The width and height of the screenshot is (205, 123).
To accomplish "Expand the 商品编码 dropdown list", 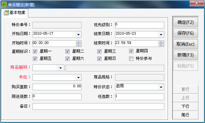I will pyautogui.click(x=60, y=68).
